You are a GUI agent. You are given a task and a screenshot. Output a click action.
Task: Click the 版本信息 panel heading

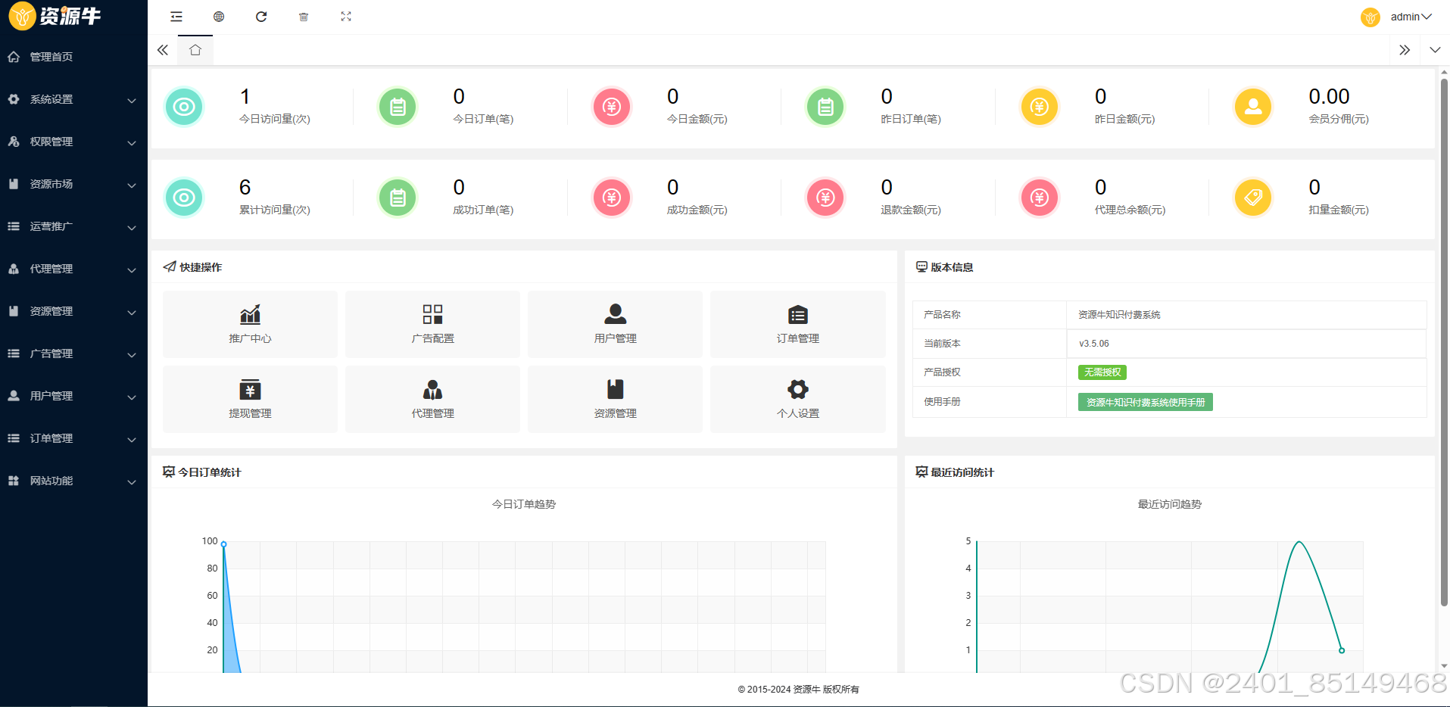point(945,267)
